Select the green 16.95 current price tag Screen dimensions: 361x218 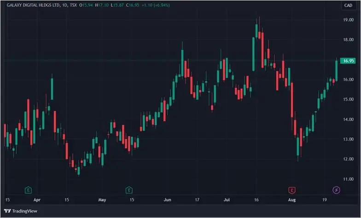(348, 61)
